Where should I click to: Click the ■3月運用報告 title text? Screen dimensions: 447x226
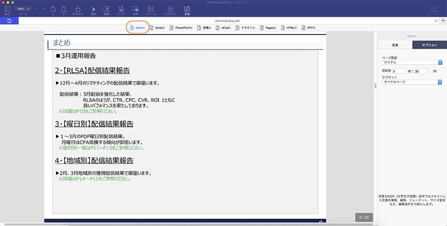point(76,56)
